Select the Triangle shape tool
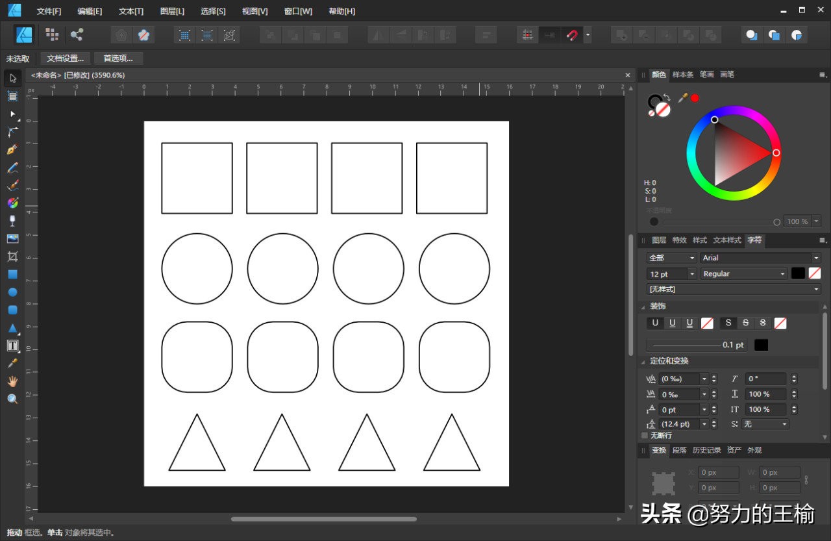Viewport: 831px width, 541px height. 12,328
